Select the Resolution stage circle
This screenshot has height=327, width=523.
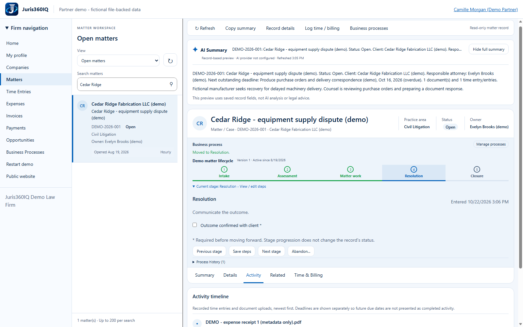coord(414,169)
